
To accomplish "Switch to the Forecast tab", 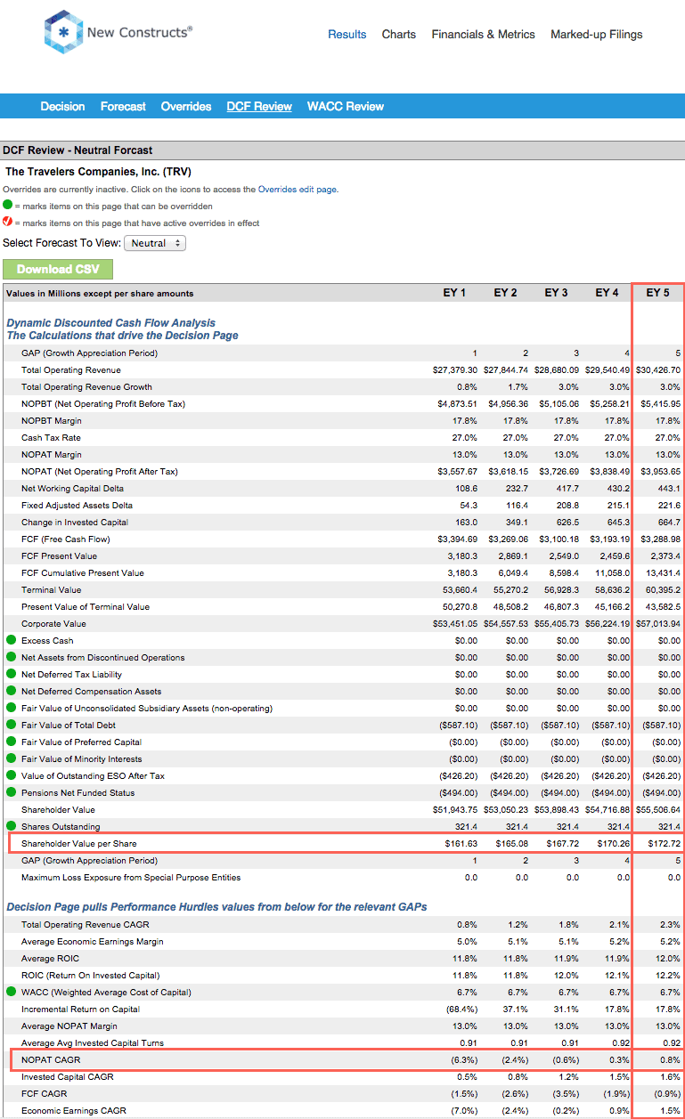I will tap(123, 106).
